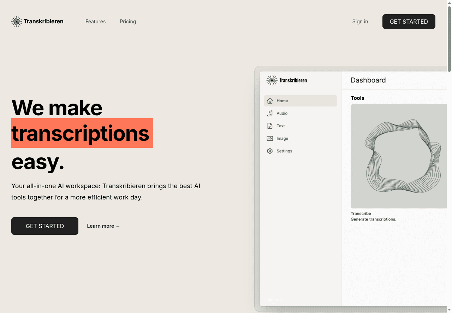Click the Text document icon
452x313 pixels.
click(x=270, y=126)
